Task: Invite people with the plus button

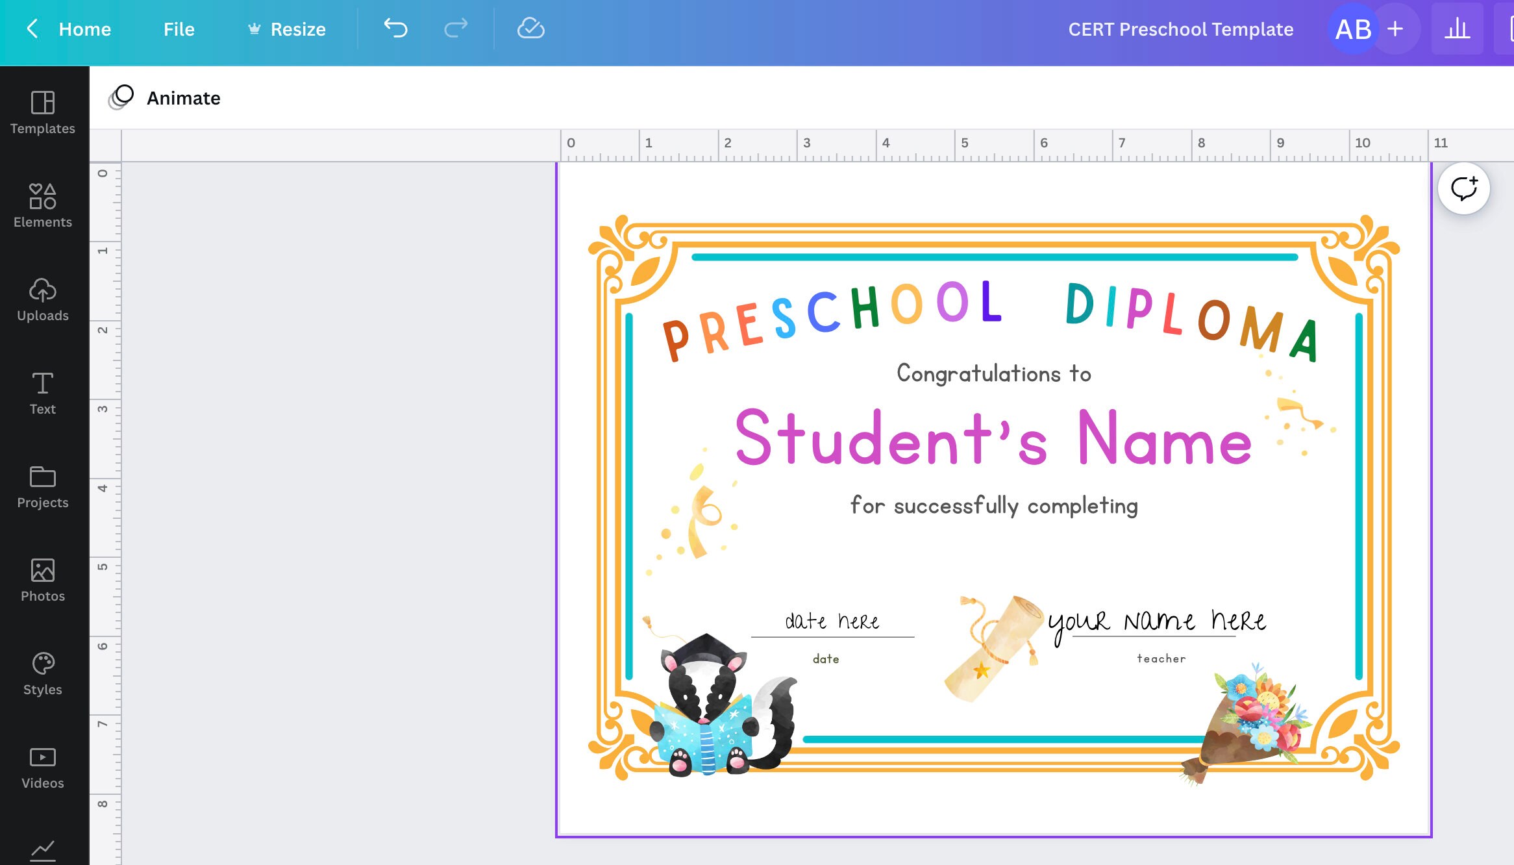Action: click(1393, 29)
